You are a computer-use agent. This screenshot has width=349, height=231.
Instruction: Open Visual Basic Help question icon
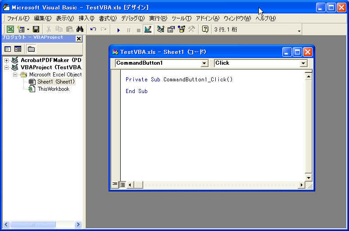pyautogui.click(x=205, y=29)
